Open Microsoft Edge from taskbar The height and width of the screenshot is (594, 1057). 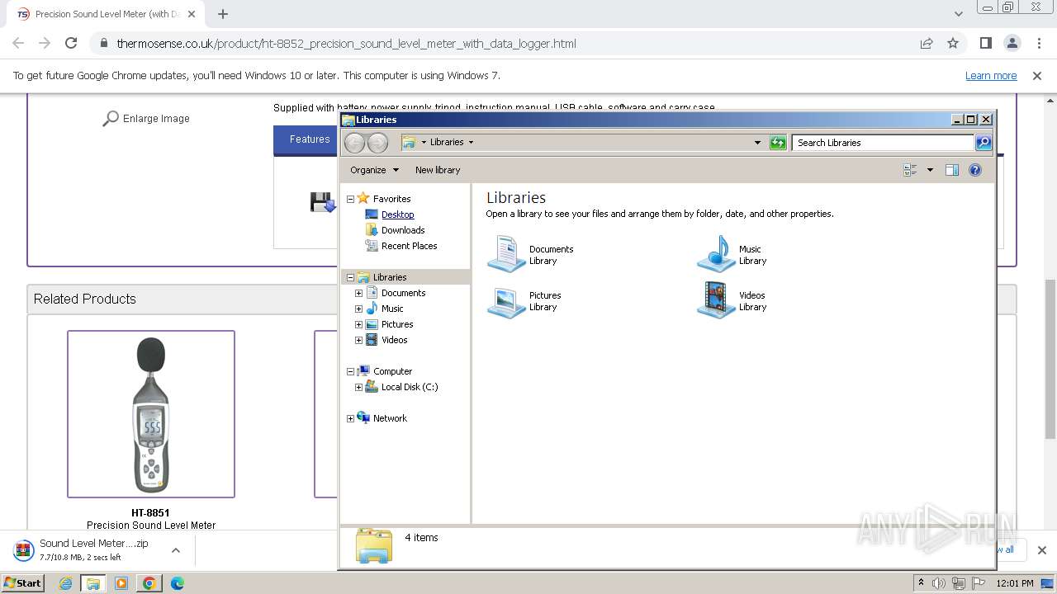pos(177,583)
